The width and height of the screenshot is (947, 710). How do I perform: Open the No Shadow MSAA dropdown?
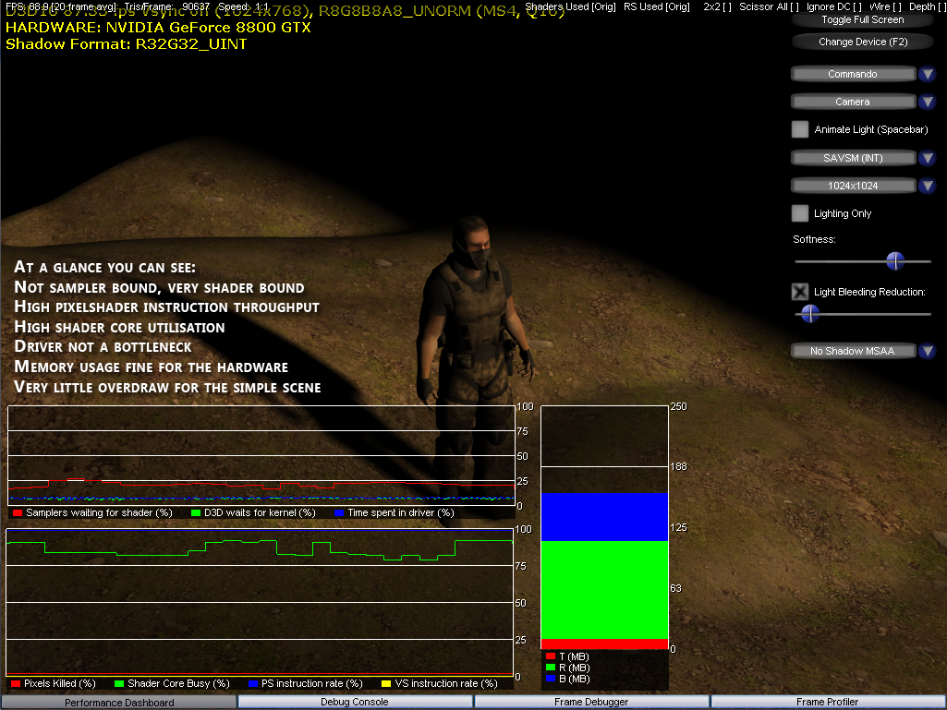coord(852,351)
